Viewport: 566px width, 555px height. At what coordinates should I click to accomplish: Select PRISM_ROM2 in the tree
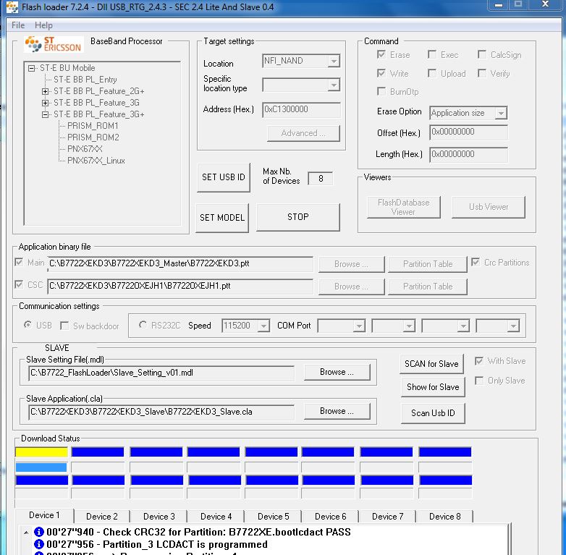tap(93, 137)
